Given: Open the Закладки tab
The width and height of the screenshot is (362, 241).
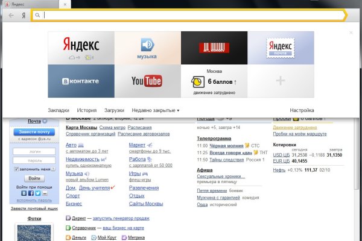Looking at the screenshot, I should [x=59, y=111].
